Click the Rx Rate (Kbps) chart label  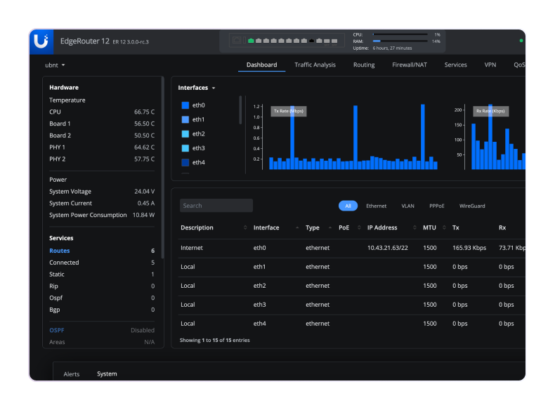(491, 112)
